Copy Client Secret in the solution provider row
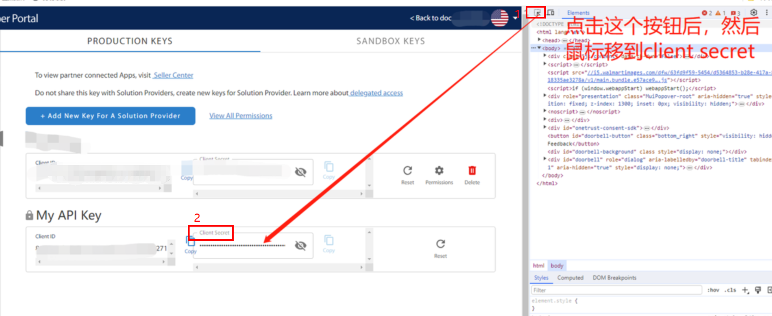This screenshot has height=316, width=772. tap(329, 171)
